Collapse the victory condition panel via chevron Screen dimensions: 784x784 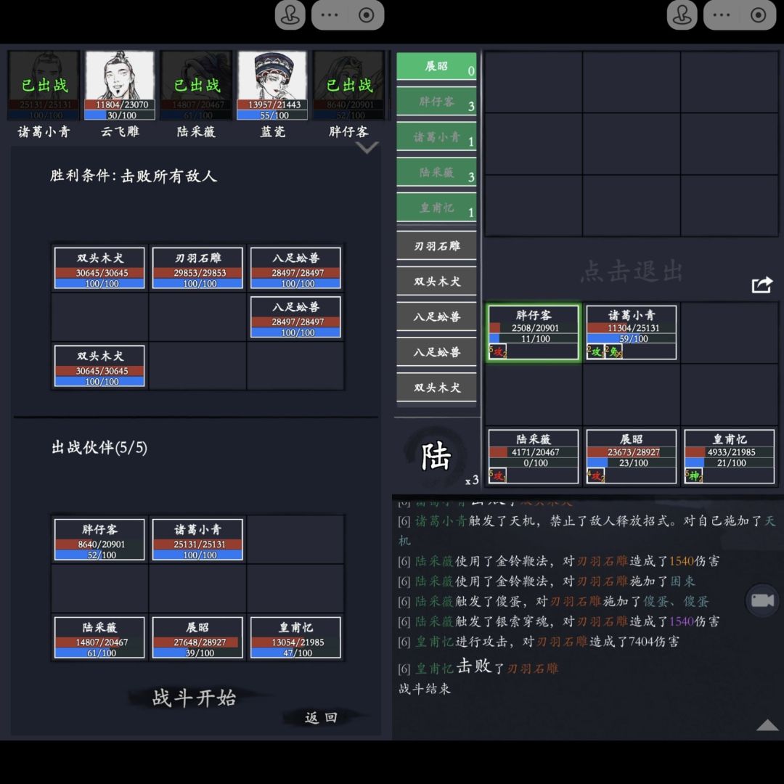[367, 147]
